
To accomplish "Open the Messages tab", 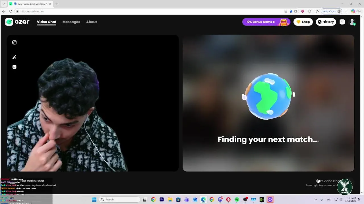I will [71, 22].
